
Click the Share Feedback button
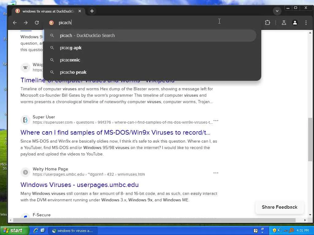tap(280, 207)
